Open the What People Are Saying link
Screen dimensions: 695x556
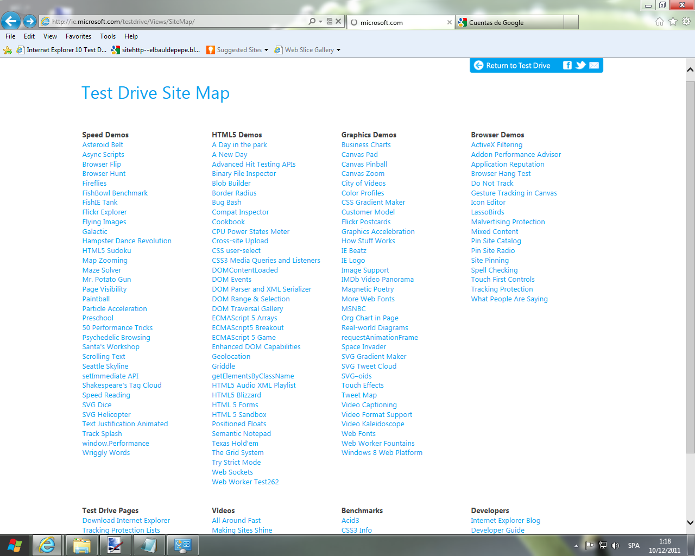[509, 299]
